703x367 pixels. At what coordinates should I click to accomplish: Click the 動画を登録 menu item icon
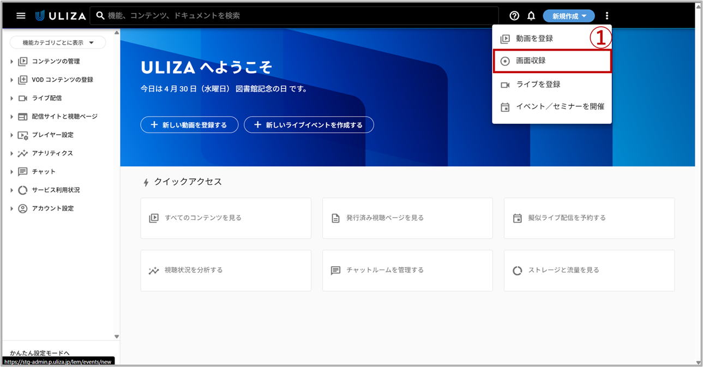pos(505,39)
